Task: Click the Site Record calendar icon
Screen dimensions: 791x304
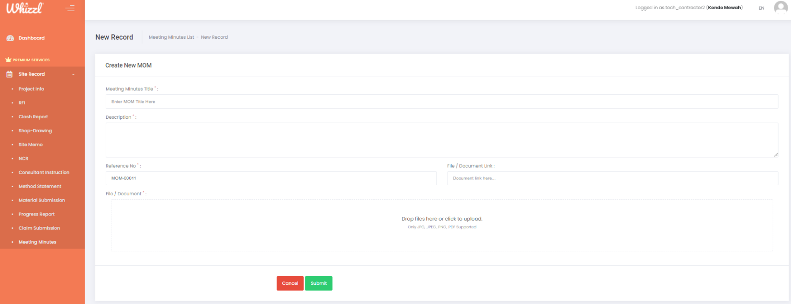Action: tap(10, 74)
